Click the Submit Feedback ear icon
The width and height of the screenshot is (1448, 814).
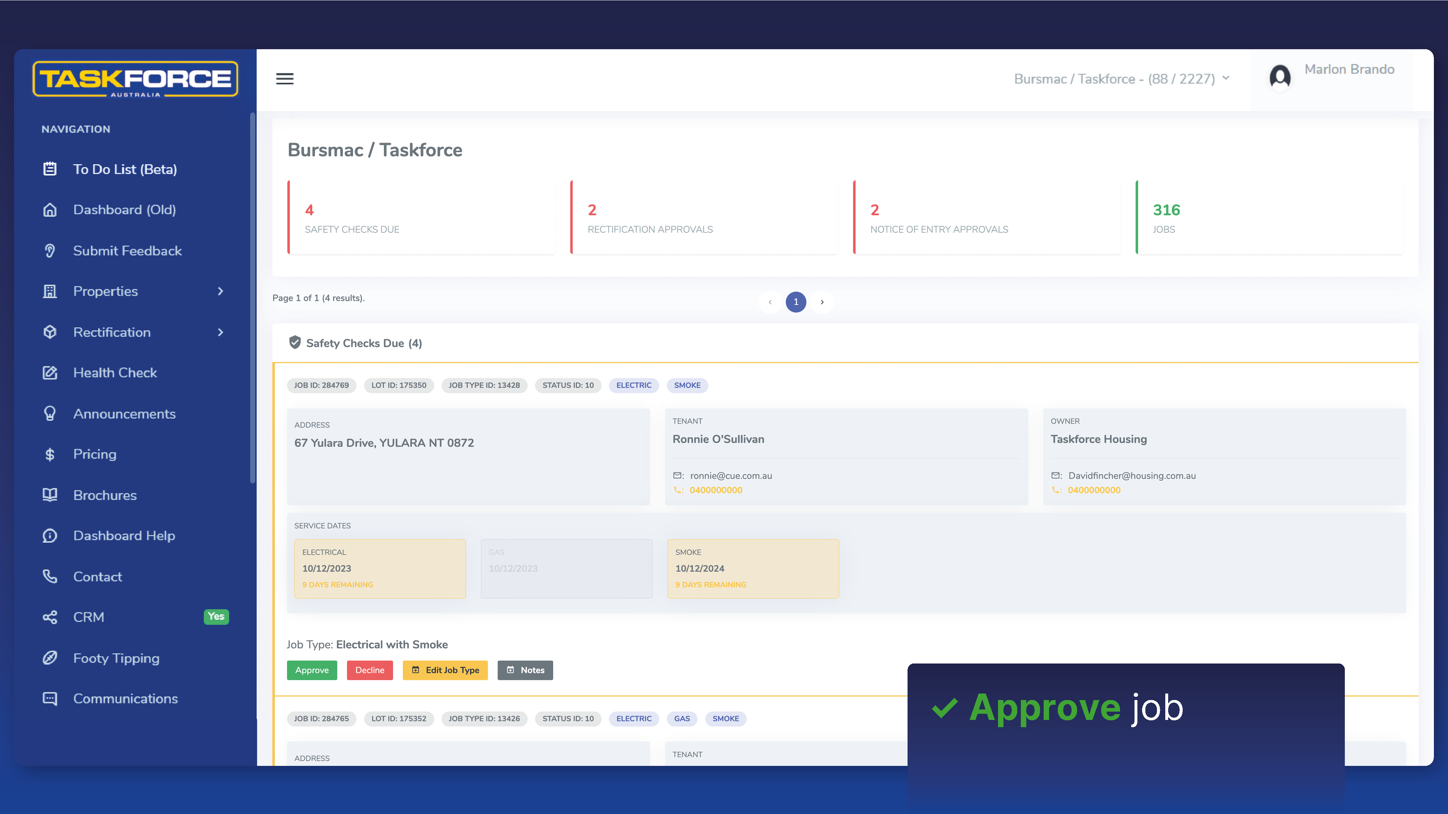click(50, 251)
